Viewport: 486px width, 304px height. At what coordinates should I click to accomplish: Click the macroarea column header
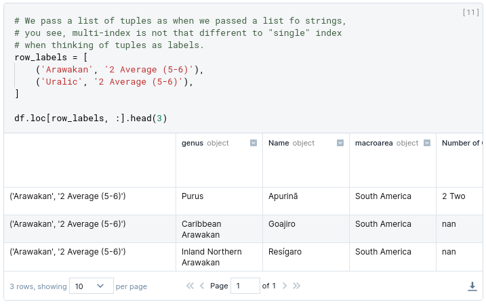[392, 160]
